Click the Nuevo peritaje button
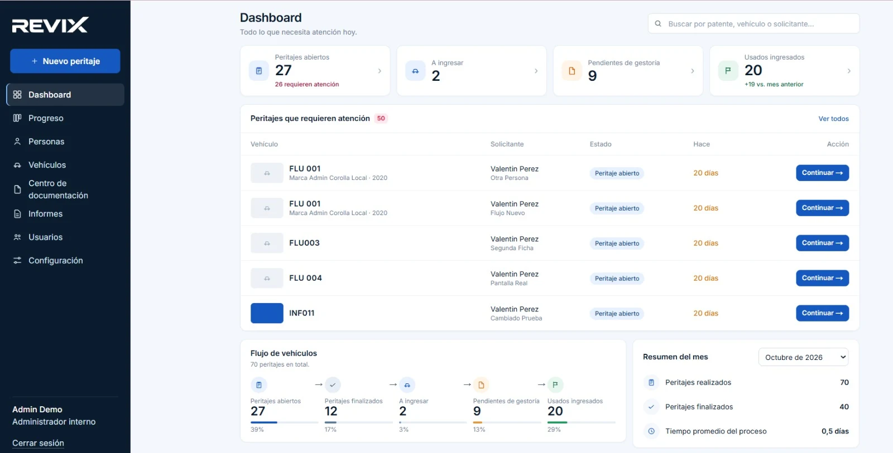Image resolution: width=893 pixels, height=453 pixels. click(x=65, y=61)
